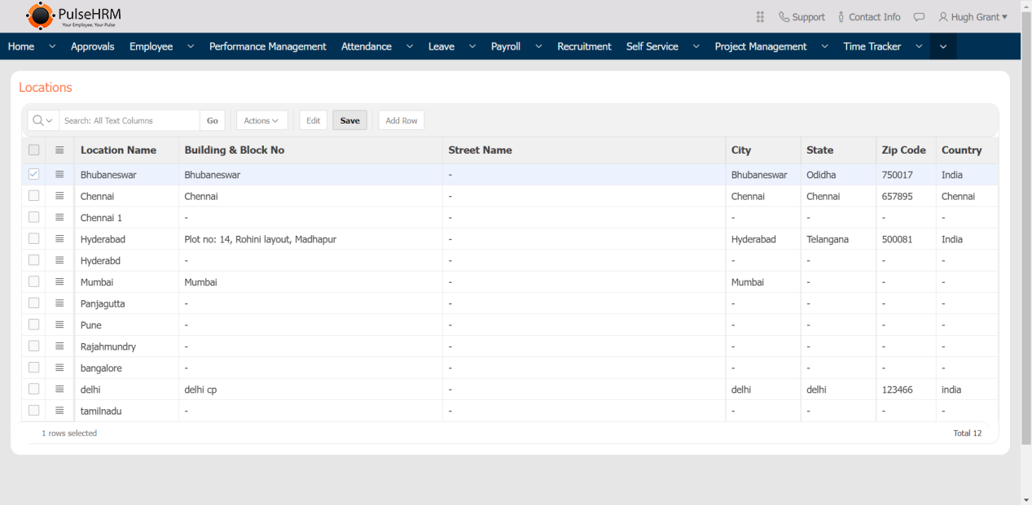Click the chat feedback icon
The height and width of the screenshot is (505, 1032).
[x=919, y=17]
